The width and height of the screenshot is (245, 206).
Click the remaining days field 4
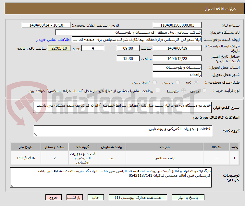tap(93, 48)
